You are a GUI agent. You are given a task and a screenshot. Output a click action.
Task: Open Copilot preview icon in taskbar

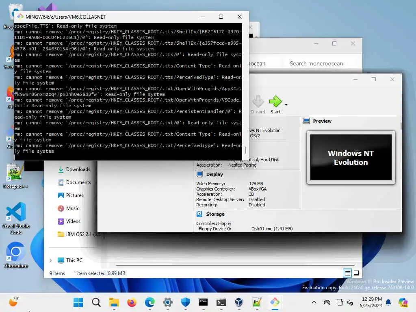point(403,302)
